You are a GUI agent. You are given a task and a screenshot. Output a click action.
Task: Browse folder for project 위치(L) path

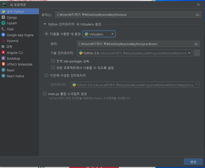tap(198, 15)
